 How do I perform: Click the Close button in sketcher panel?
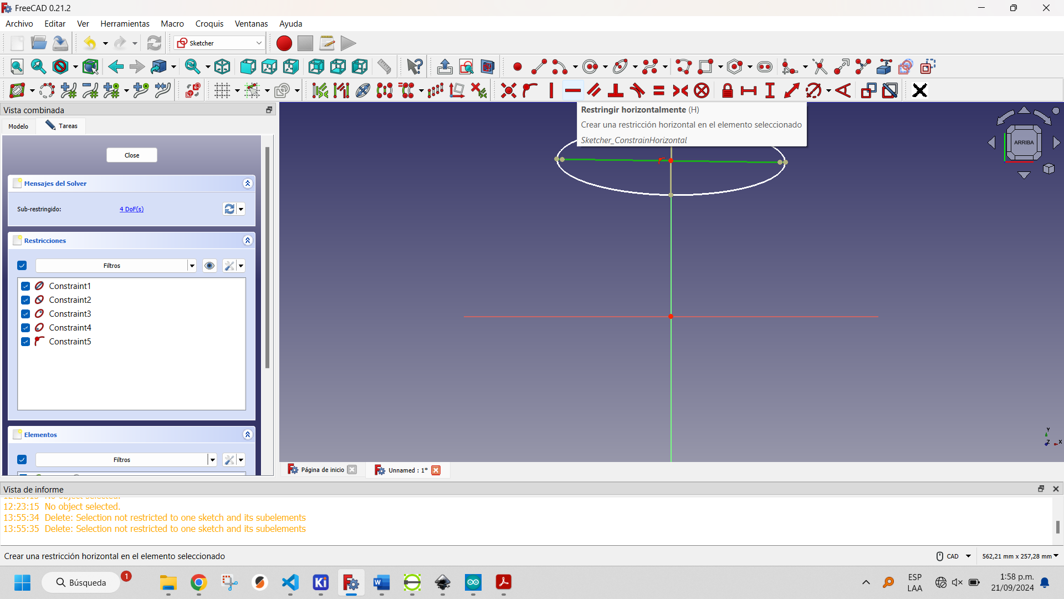132,154
